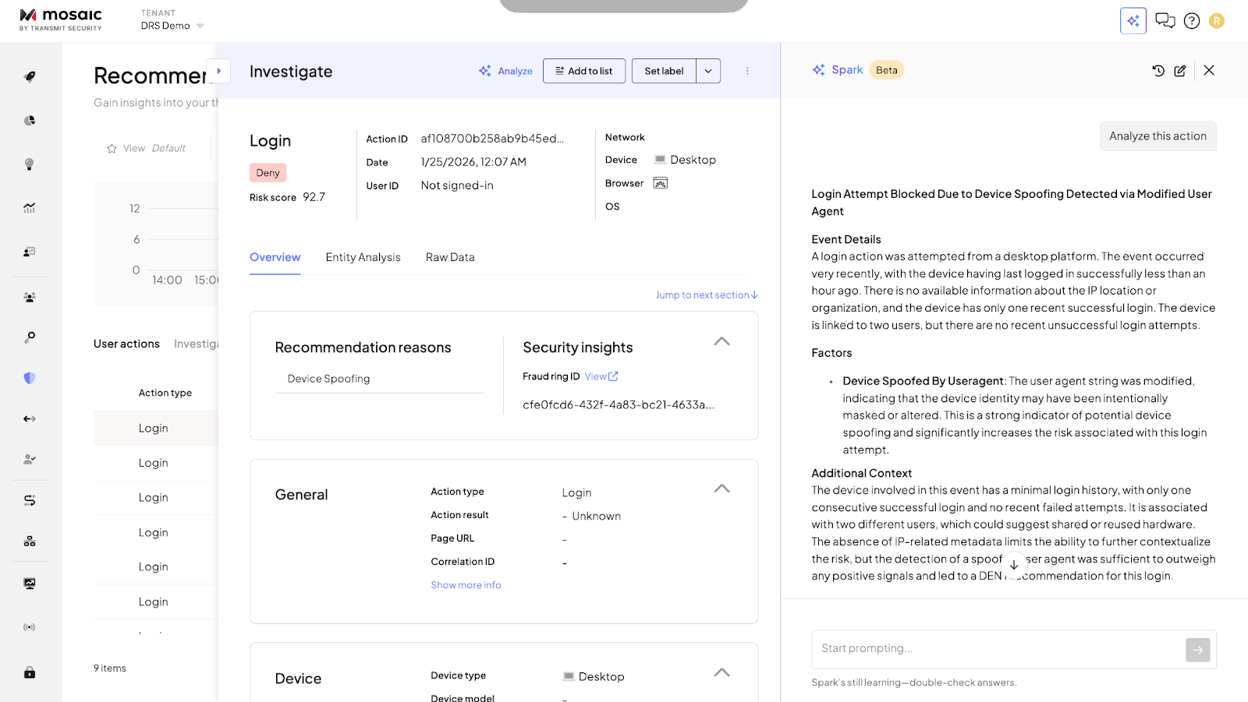Screen dimensions: 1248x702
Task: Collapse the Device section
Action: pos(721,672)
